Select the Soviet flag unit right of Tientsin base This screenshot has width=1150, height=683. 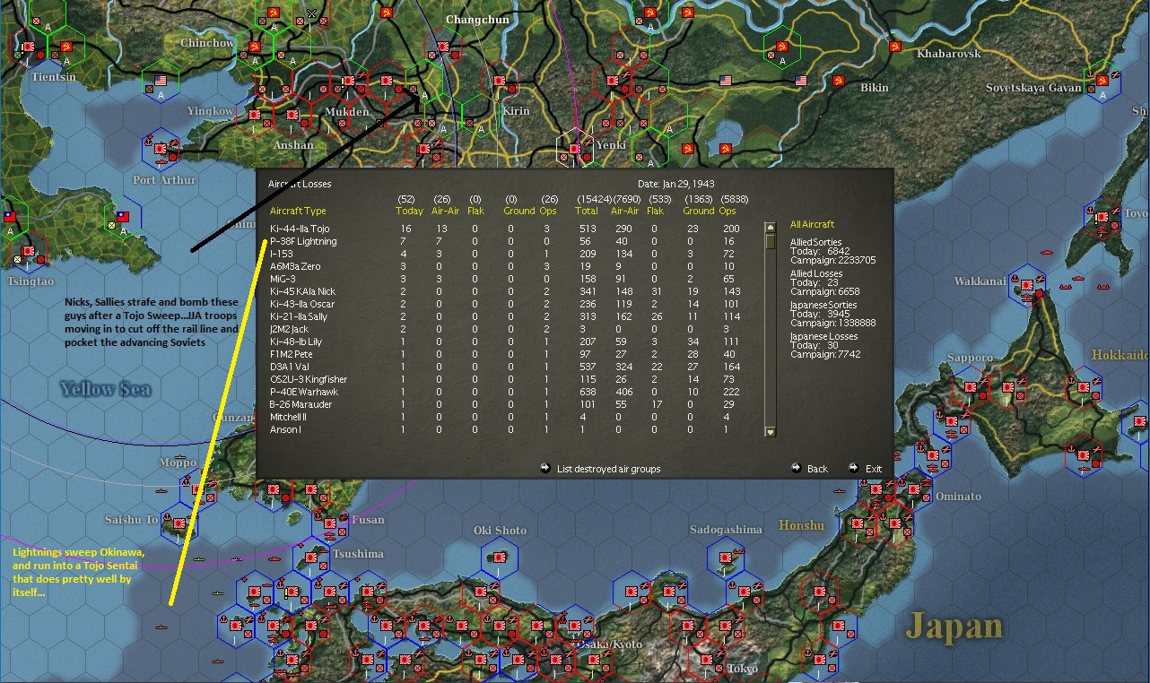click(x=66, y=46)
